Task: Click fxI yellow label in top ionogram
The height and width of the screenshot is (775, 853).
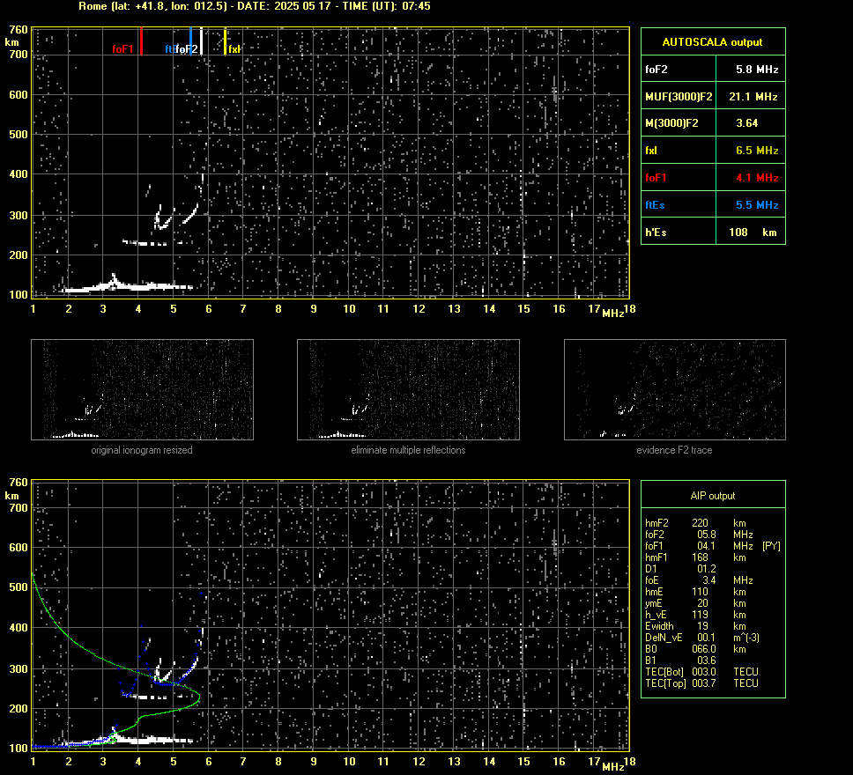Action: [x=234, y=49]
